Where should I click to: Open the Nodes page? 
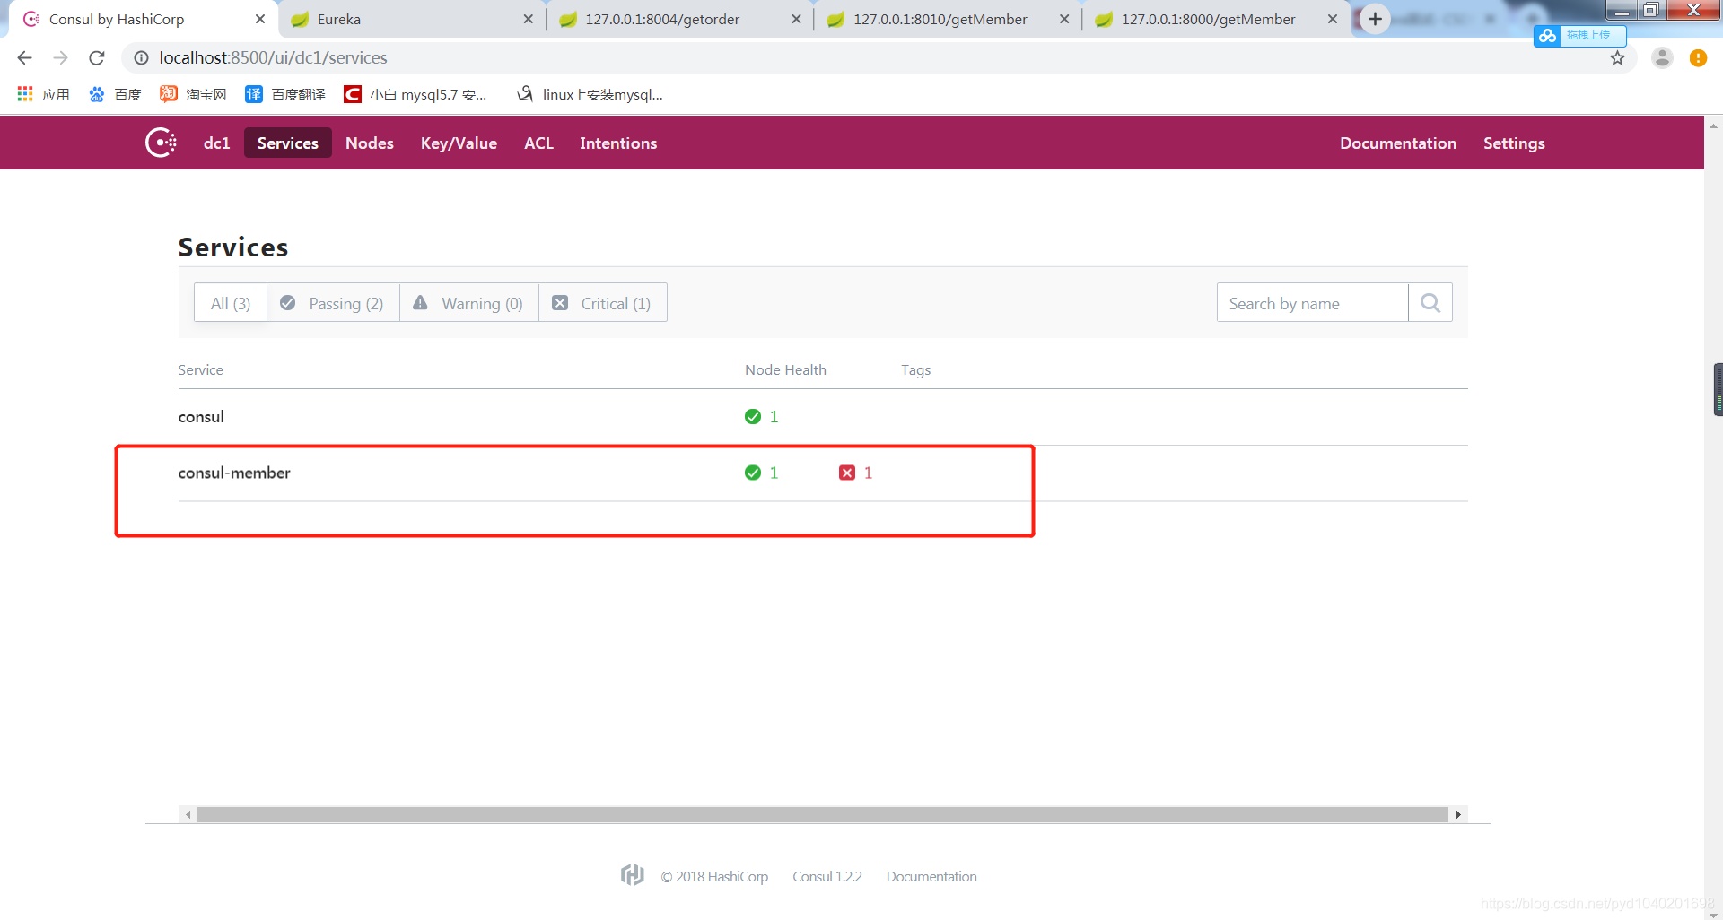tap(370, 143)
